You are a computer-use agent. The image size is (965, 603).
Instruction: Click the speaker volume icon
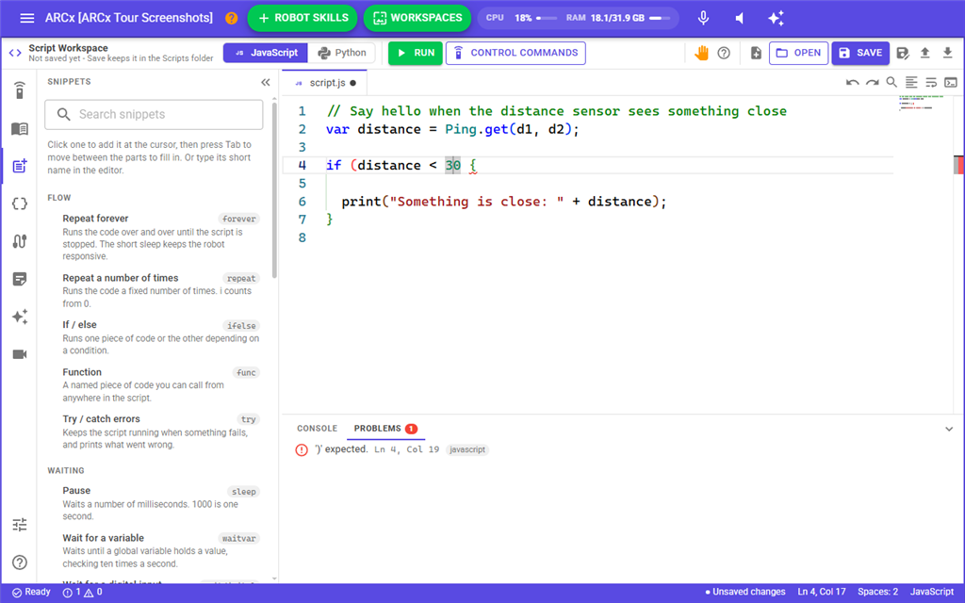click(740, 18)
